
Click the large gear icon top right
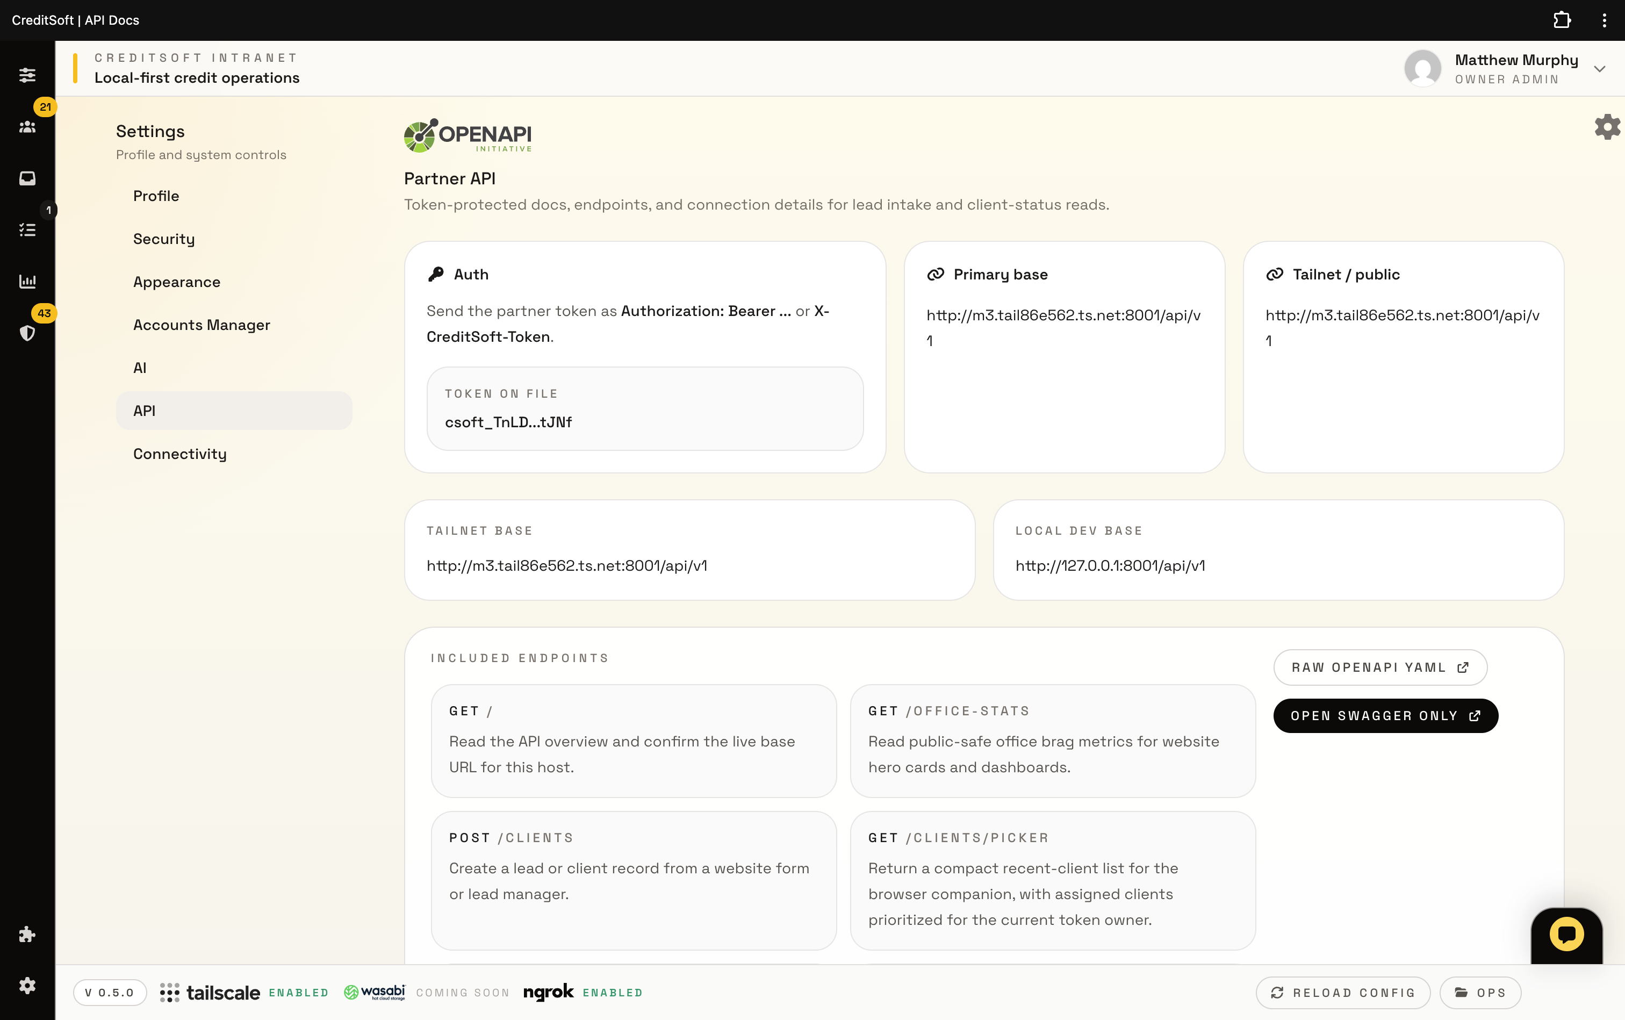(1607, 127)
